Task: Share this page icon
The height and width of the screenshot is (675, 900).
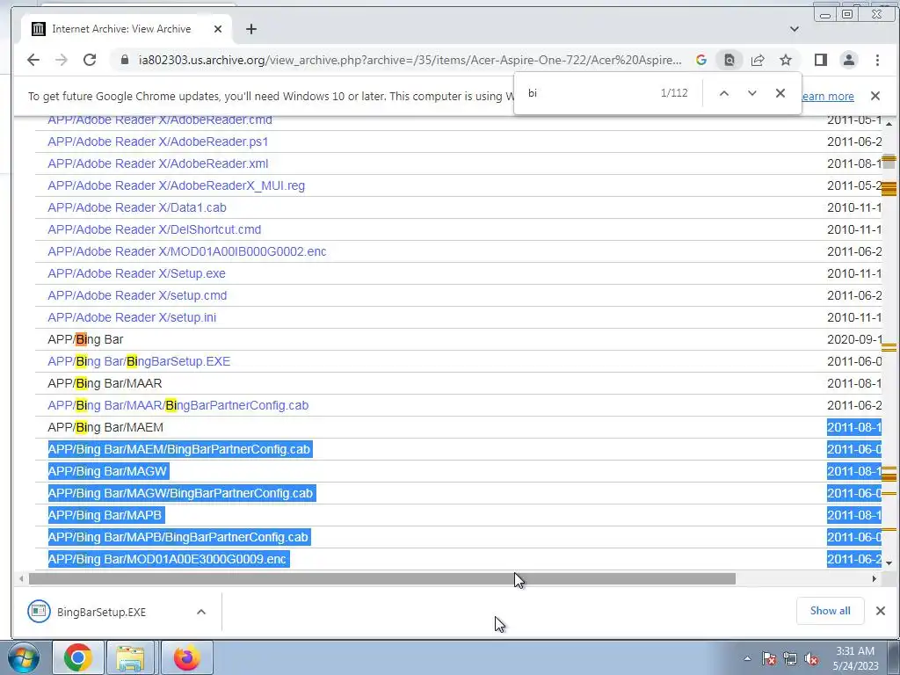Action: coord(758,60)
